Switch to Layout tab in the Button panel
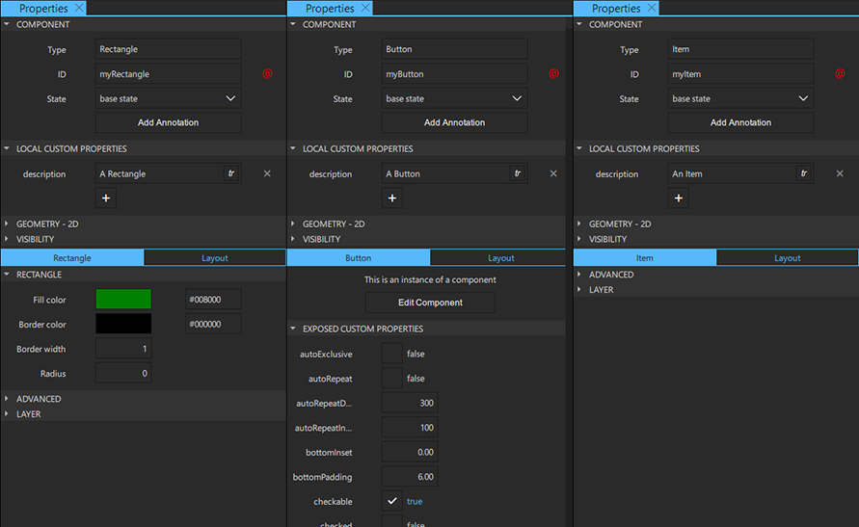 coord(498,258)
